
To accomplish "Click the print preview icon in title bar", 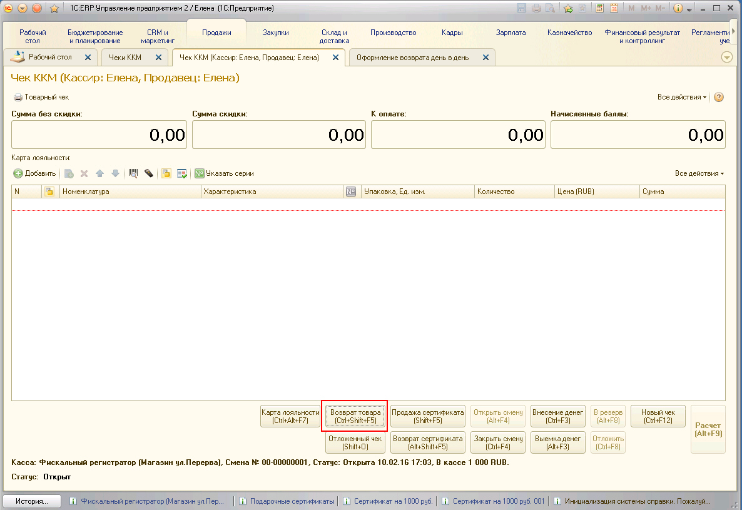I will (x=550, y=8).
